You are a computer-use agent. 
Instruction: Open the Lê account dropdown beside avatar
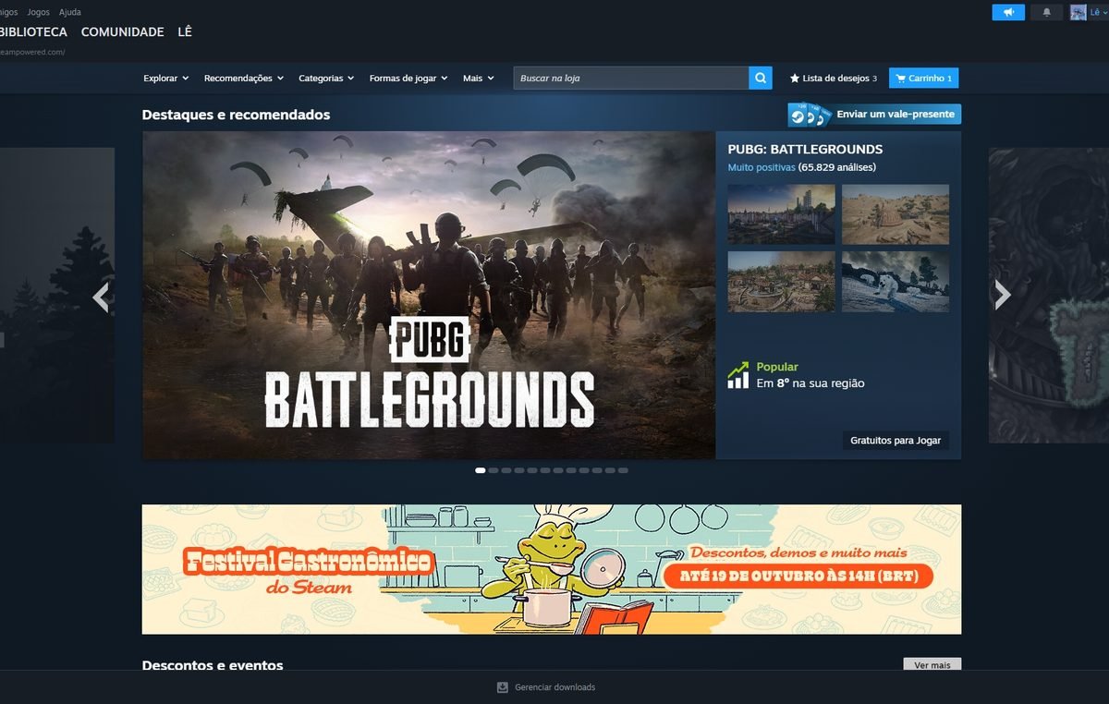(x=1097, y=12)
